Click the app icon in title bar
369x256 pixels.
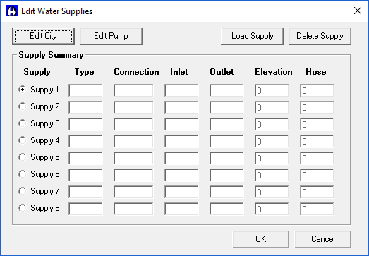pyautogui.click(x=12, y=11)
